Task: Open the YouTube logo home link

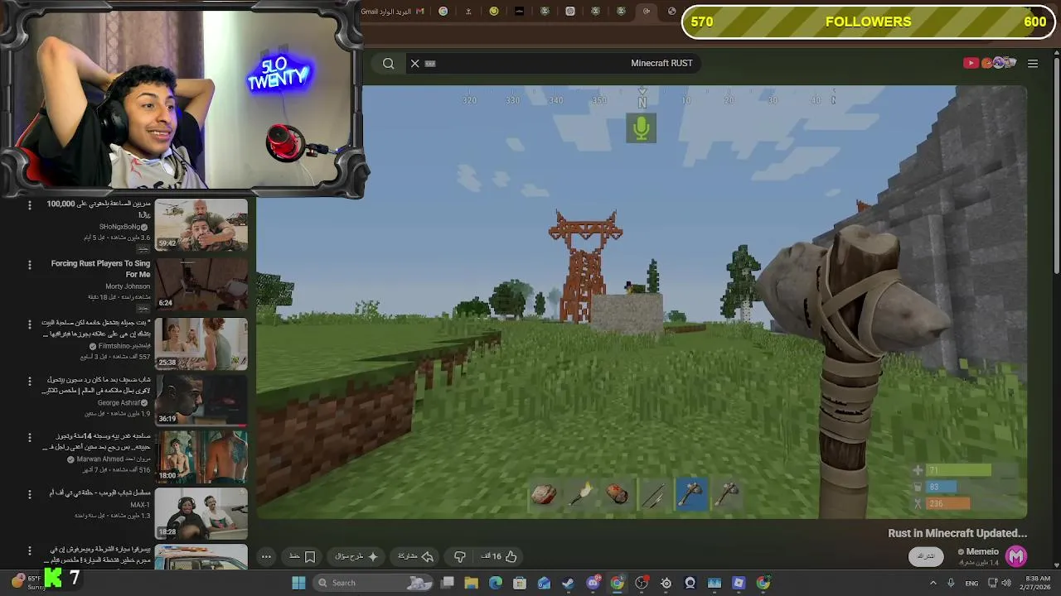Action: [990, 63]
